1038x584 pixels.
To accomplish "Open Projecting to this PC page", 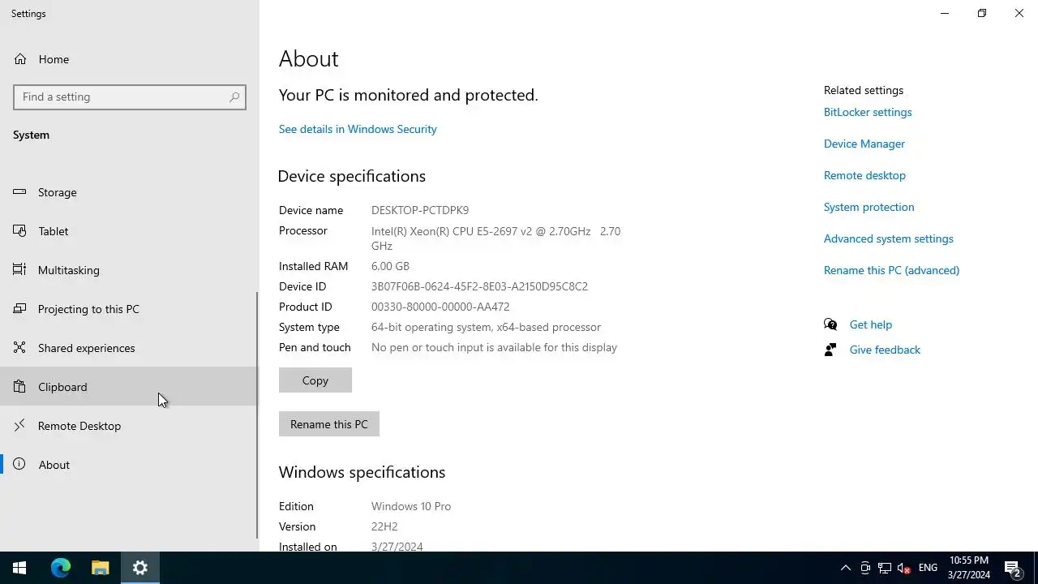I will [128, 309].
